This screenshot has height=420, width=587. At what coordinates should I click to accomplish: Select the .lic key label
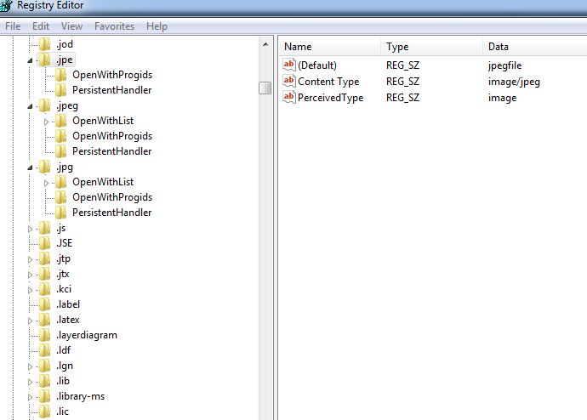point(62,411)
